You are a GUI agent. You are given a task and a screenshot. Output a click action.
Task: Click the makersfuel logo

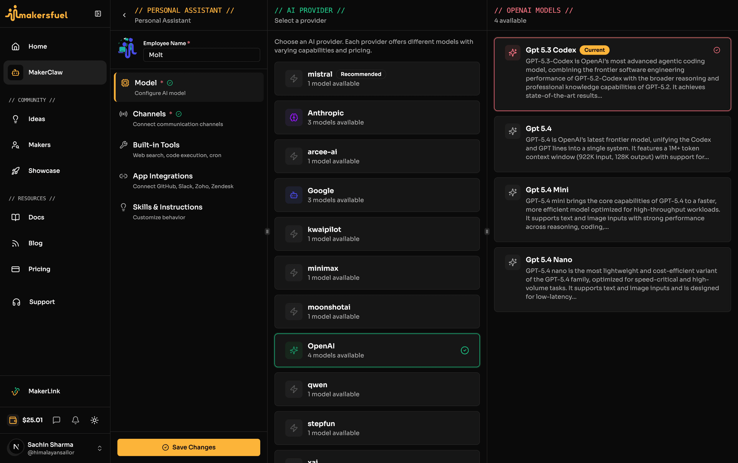point(36,13)
